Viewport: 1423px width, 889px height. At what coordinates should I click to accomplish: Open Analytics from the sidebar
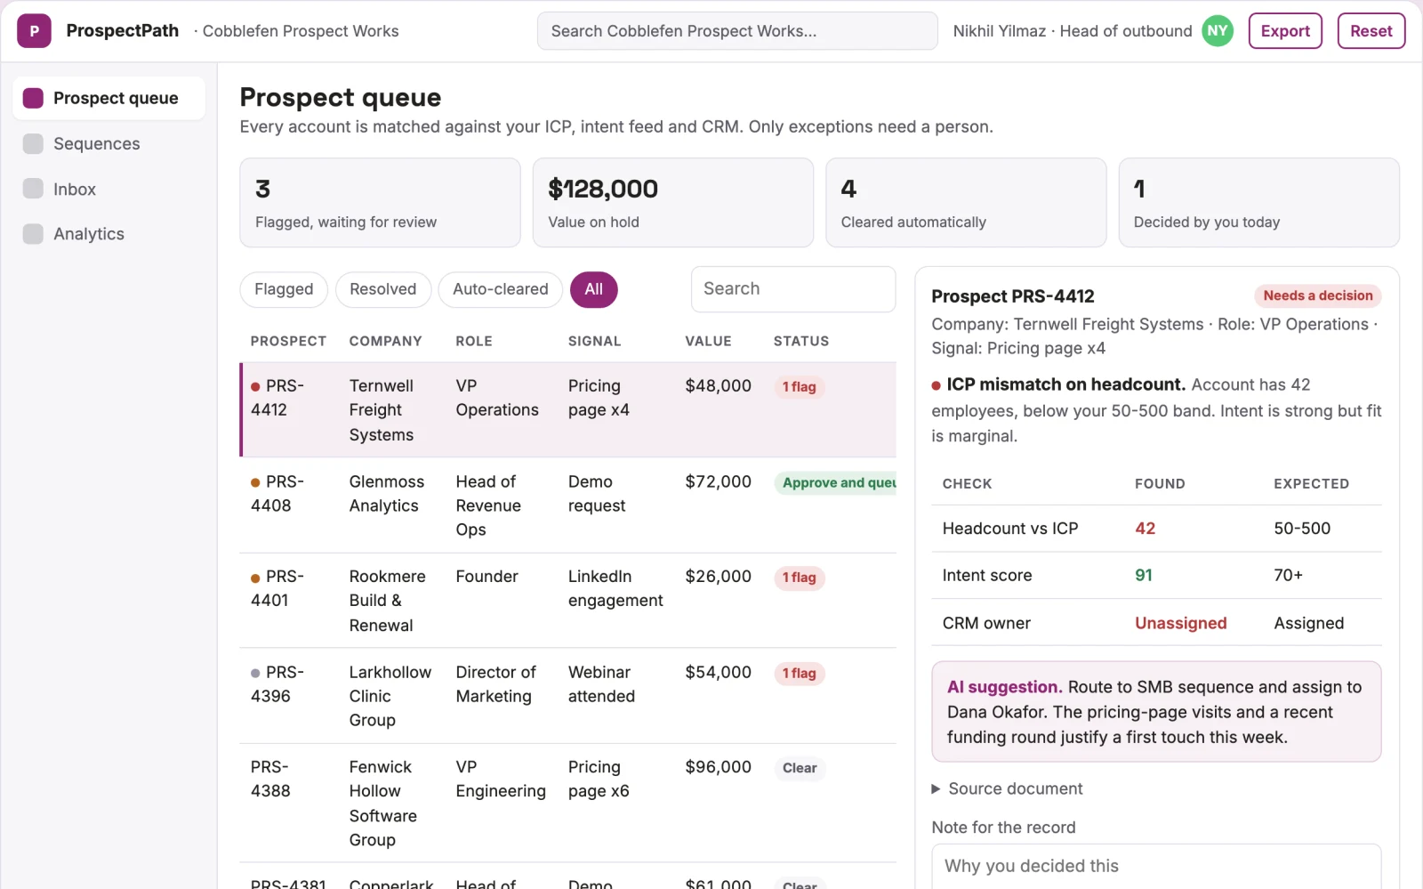pyautogui.click(x=109, y=234)
